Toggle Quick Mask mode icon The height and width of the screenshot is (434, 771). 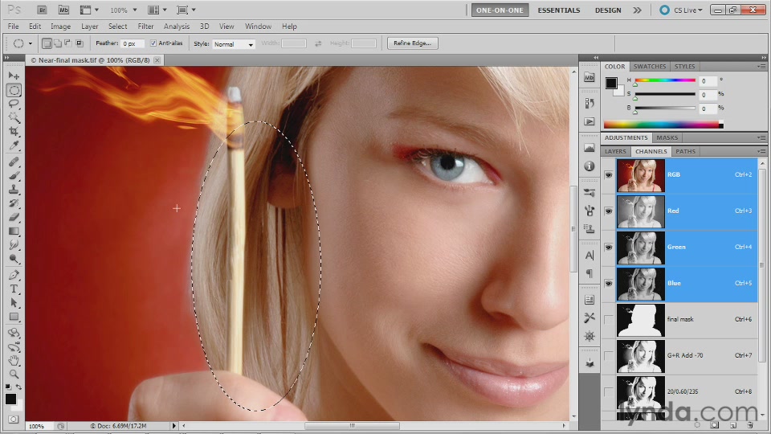(x=14, y=420)
